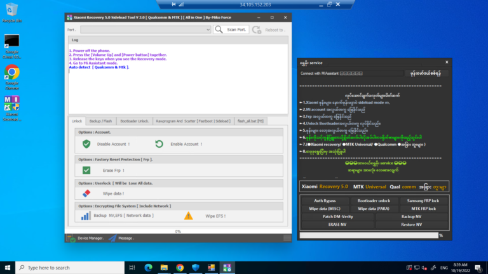The width and height of the screenshot is (488, 274).
Task: Open the notification center icon
Action: point(478,268)
